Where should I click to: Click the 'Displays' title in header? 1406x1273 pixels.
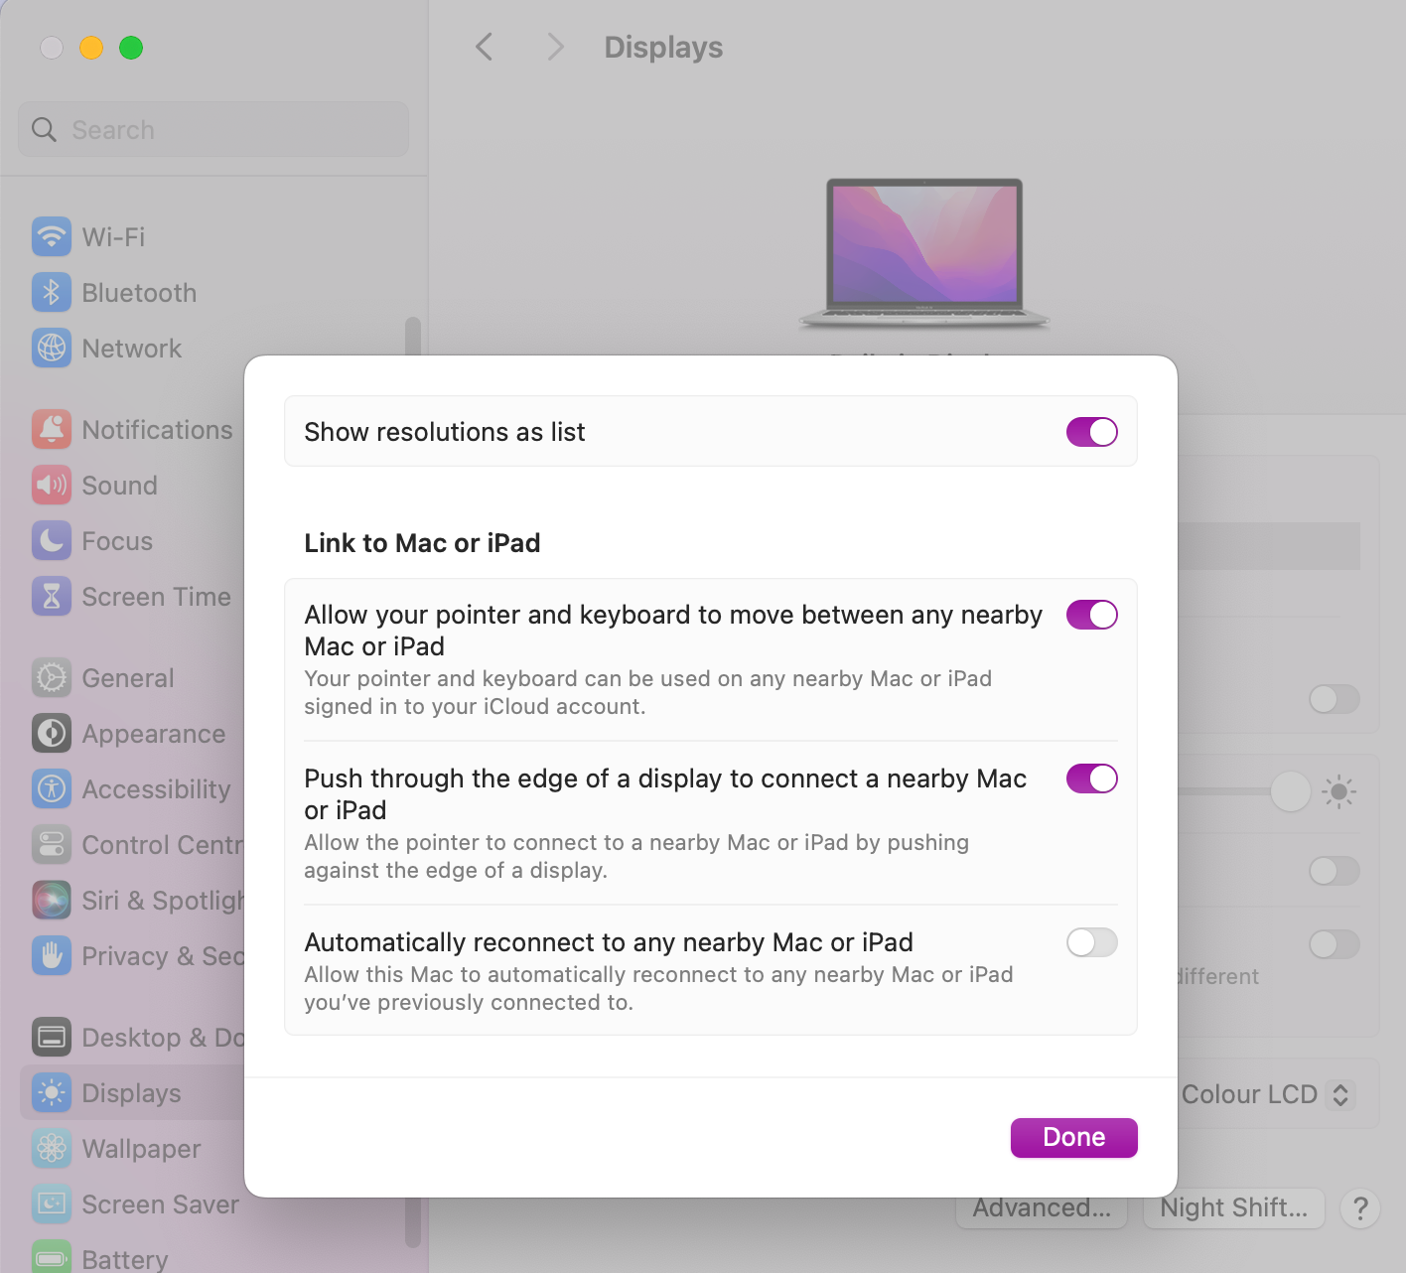pos(663,47)
